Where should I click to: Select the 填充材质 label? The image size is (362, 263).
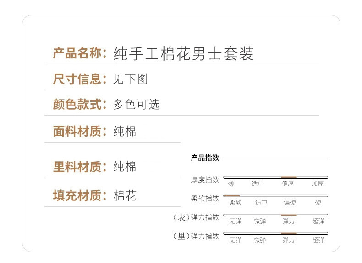(77, 196)
